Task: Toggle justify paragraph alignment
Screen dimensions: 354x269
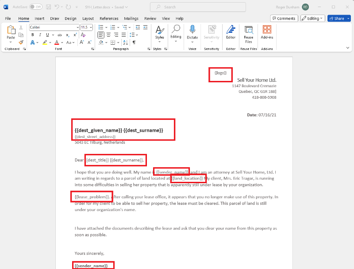Action: (x=124, y=35)
